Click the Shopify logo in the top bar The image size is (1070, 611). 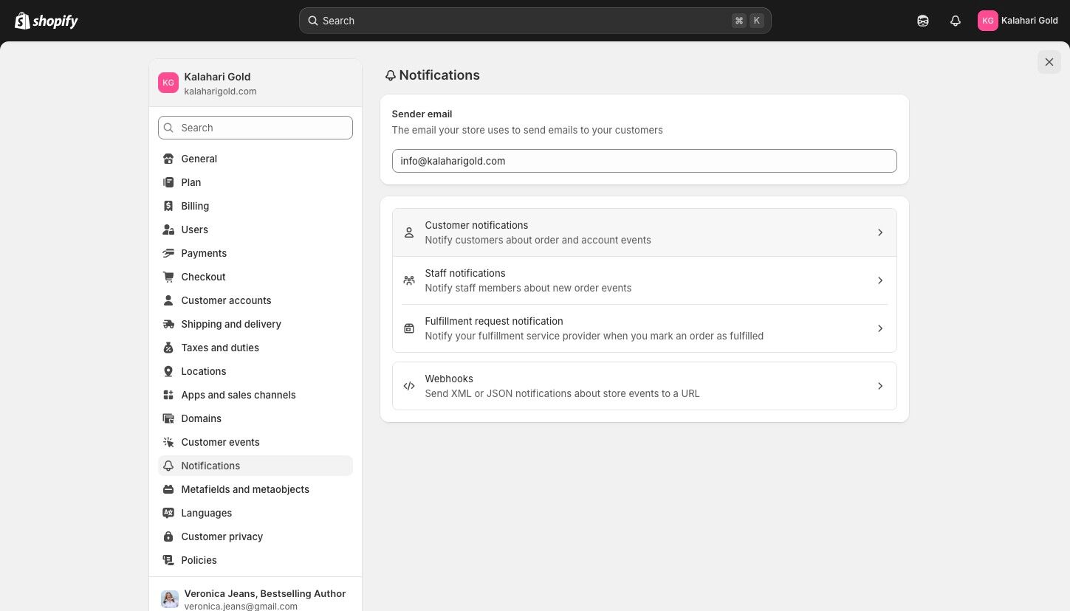point(47,21)
